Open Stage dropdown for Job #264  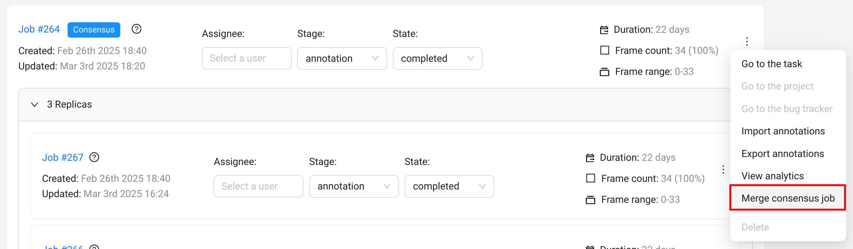click(x=342, y=59)
